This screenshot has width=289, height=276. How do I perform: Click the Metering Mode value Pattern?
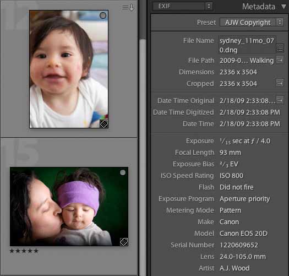pyautogui.click(x=231, y=210)
